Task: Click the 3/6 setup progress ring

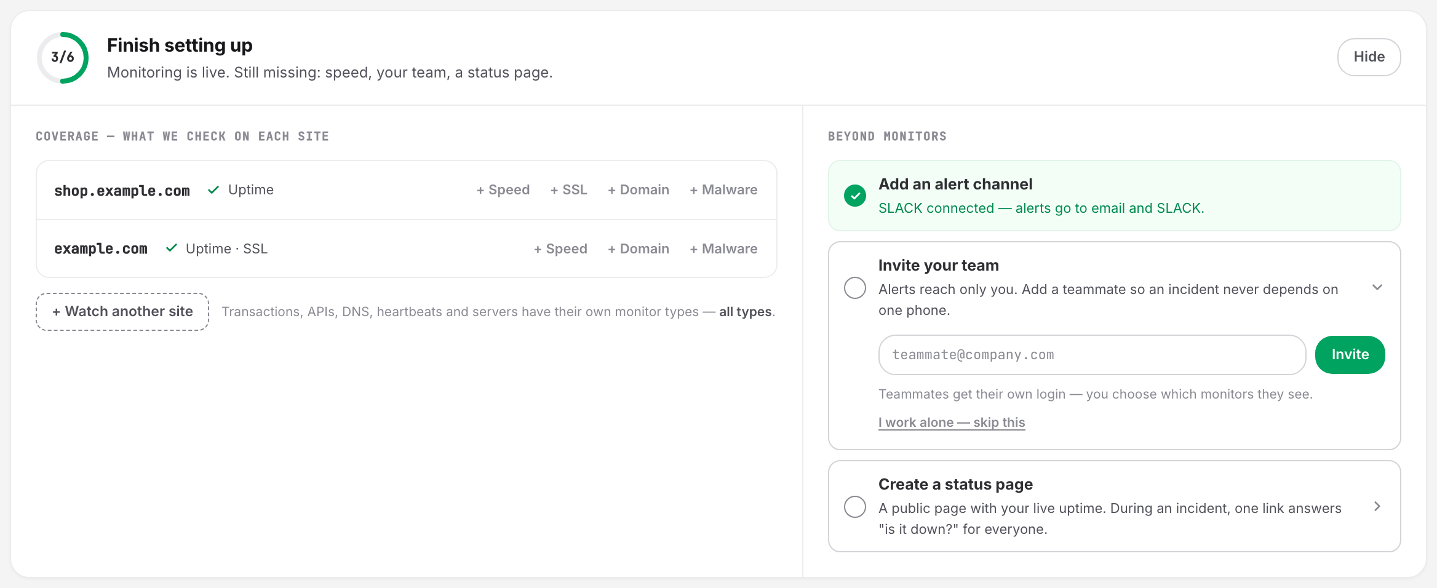Action: coord(63,57)
